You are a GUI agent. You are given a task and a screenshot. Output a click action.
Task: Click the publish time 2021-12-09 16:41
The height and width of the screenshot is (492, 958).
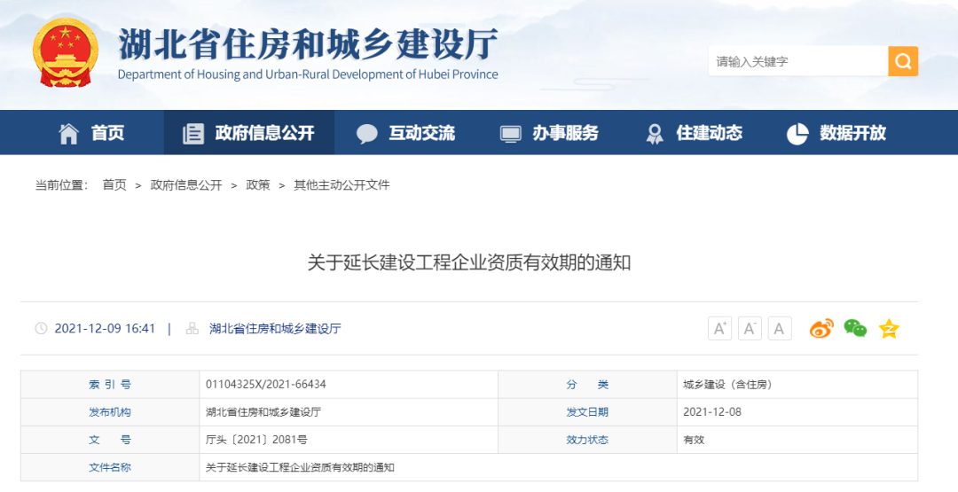105,328
